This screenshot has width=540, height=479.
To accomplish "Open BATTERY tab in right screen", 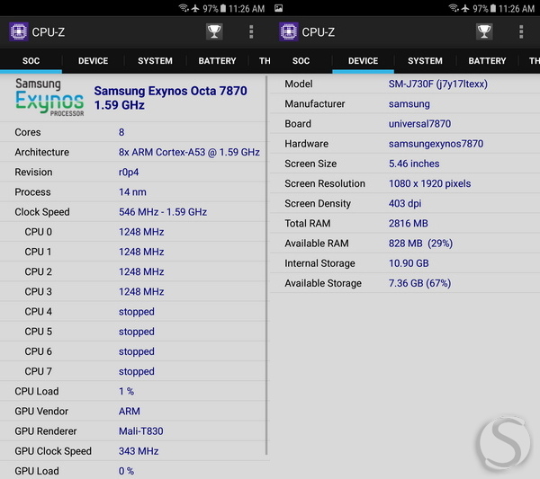I will 487,61.
